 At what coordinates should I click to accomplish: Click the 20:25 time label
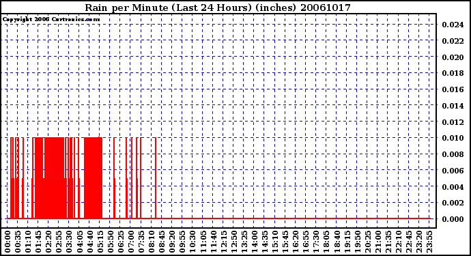pos(367,242)
